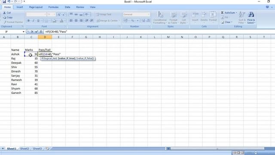Click the text Orientation icon
The height and width of the screenshot is (155, 275).
tap(87, 14)
